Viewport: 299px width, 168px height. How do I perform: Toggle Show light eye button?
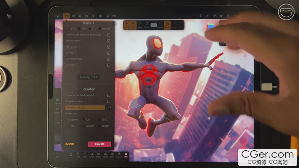click(x=126, y=25)
